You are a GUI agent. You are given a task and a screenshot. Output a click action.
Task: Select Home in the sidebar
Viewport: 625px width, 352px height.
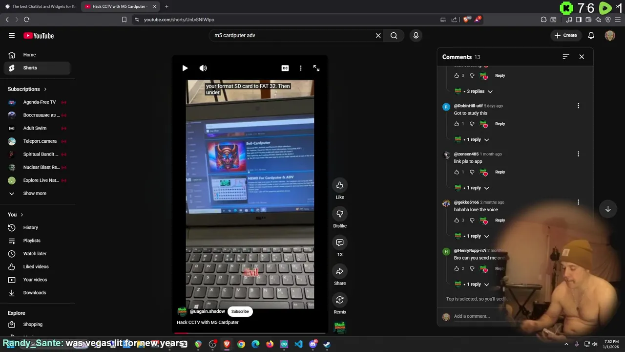click(x=37, y=55)
